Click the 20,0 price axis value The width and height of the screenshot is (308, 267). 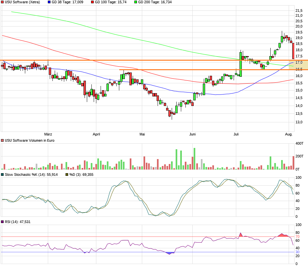click(x=299, y=26)
